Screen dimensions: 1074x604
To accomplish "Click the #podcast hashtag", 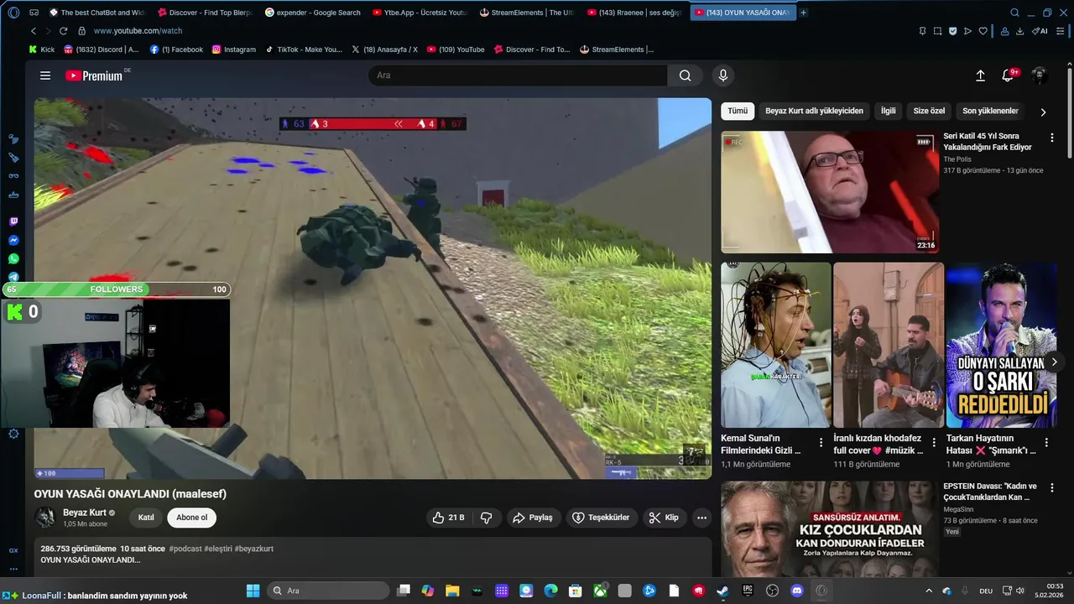I will 185,549.
